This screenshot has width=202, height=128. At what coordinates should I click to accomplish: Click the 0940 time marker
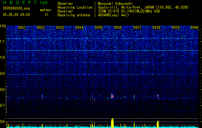click(194, 28)
